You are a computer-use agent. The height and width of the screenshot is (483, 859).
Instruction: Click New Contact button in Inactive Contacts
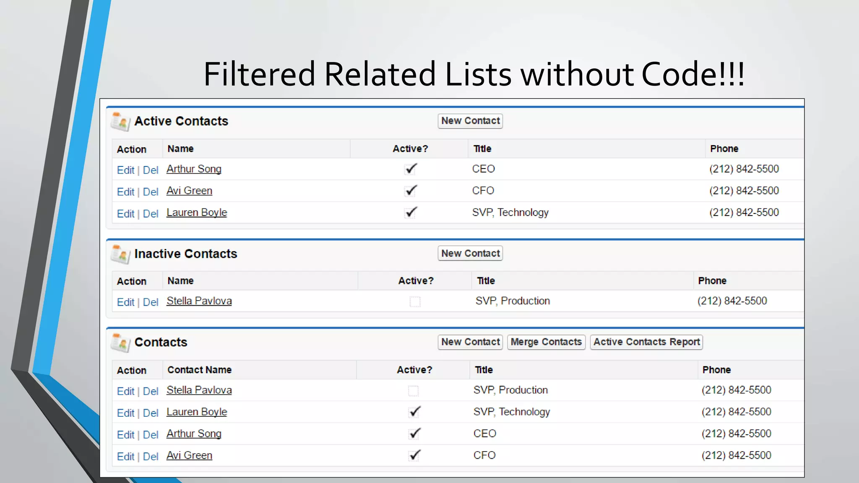click(470, 253)
